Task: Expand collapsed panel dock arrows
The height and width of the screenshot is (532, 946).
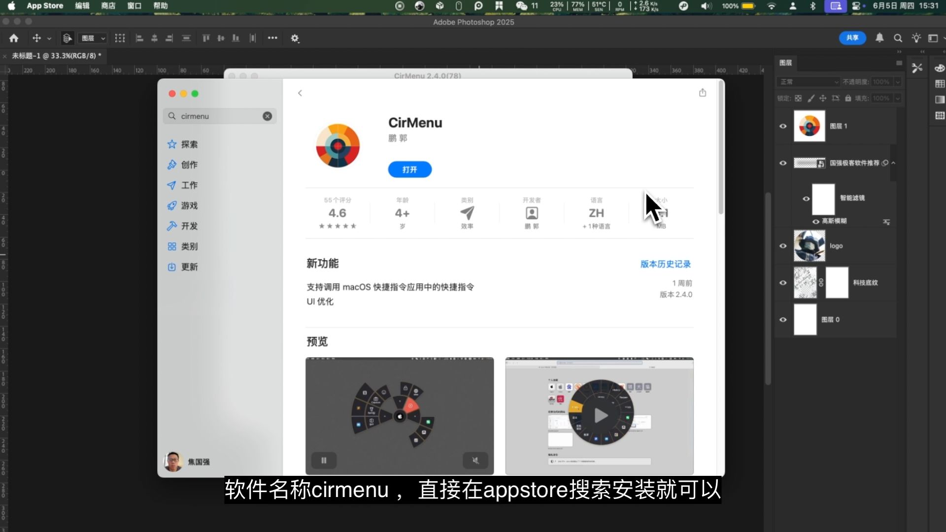Action: 922,52
